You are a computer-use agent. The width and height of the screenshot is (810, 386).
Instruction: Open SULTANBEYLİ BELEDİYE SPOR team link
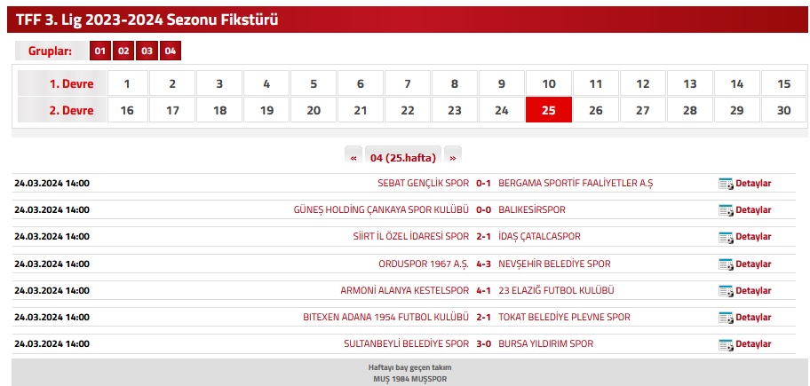pyautogui.click(x=407, y=343)
